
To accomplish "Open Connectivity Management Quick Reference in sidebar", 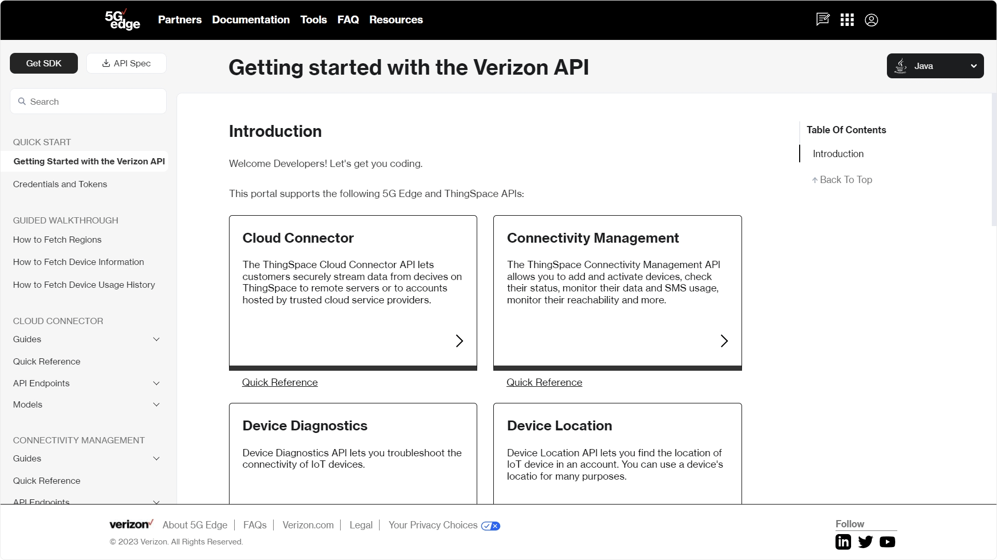I will click(x=47, y=481).
